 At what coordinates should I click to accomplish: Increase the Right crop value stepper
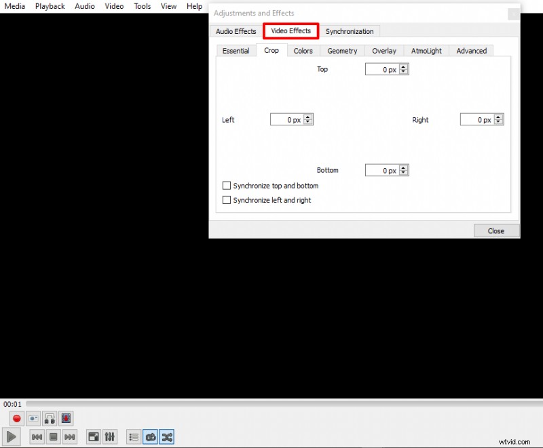pyautogui.click(x=500, y=117)
